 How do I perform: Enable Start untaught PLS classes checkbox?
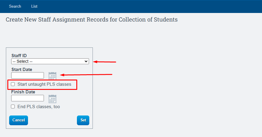pos(13,84)
